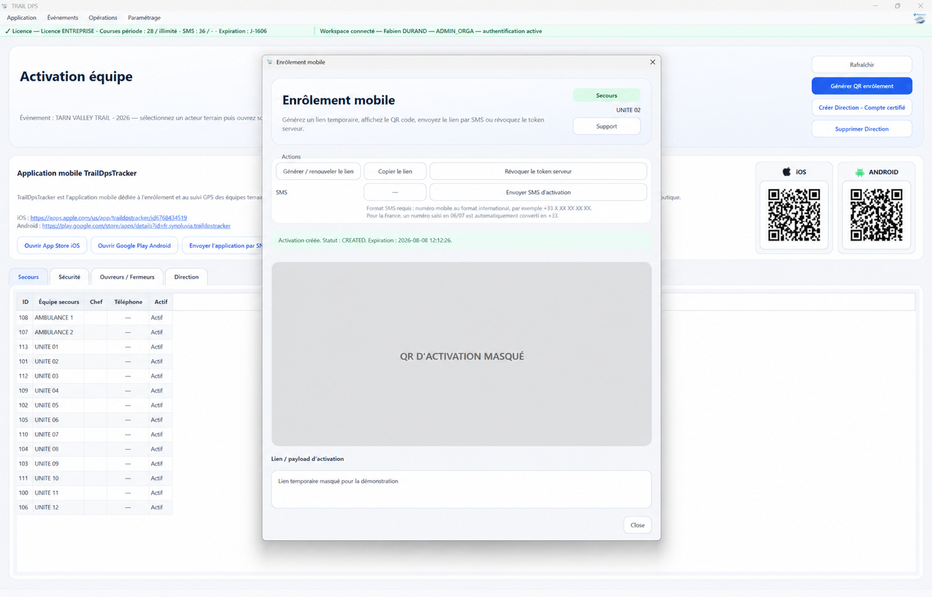
Task: Switch to the Sécurité tab
Action: click(x=70, y=277)
